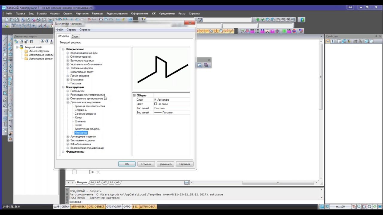The height and width of the screenshot is (215, 383).
Task: Click the bold rectangle icon in Диспетчер марок
Action: click(x=31, y=42)
